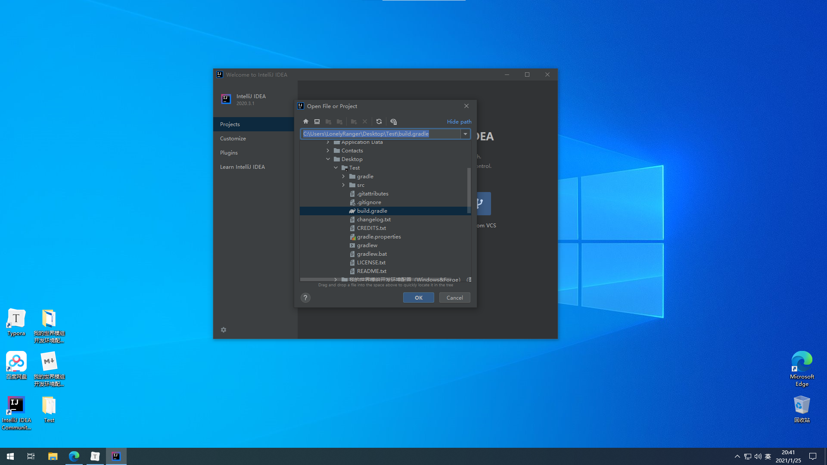Viewport: 827px width, 465px height.
Task: Open the Plugins tab
Action: tap(229, 152)
